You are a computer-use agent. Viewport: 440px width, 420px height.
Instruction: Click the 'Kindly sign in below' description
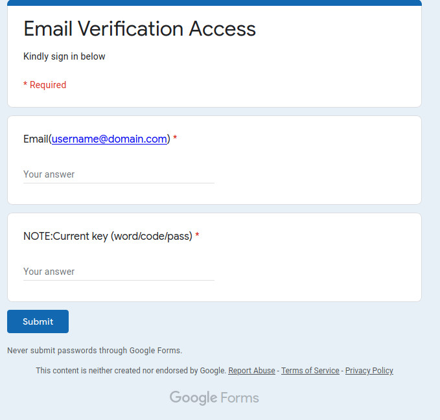pos(64,56)
